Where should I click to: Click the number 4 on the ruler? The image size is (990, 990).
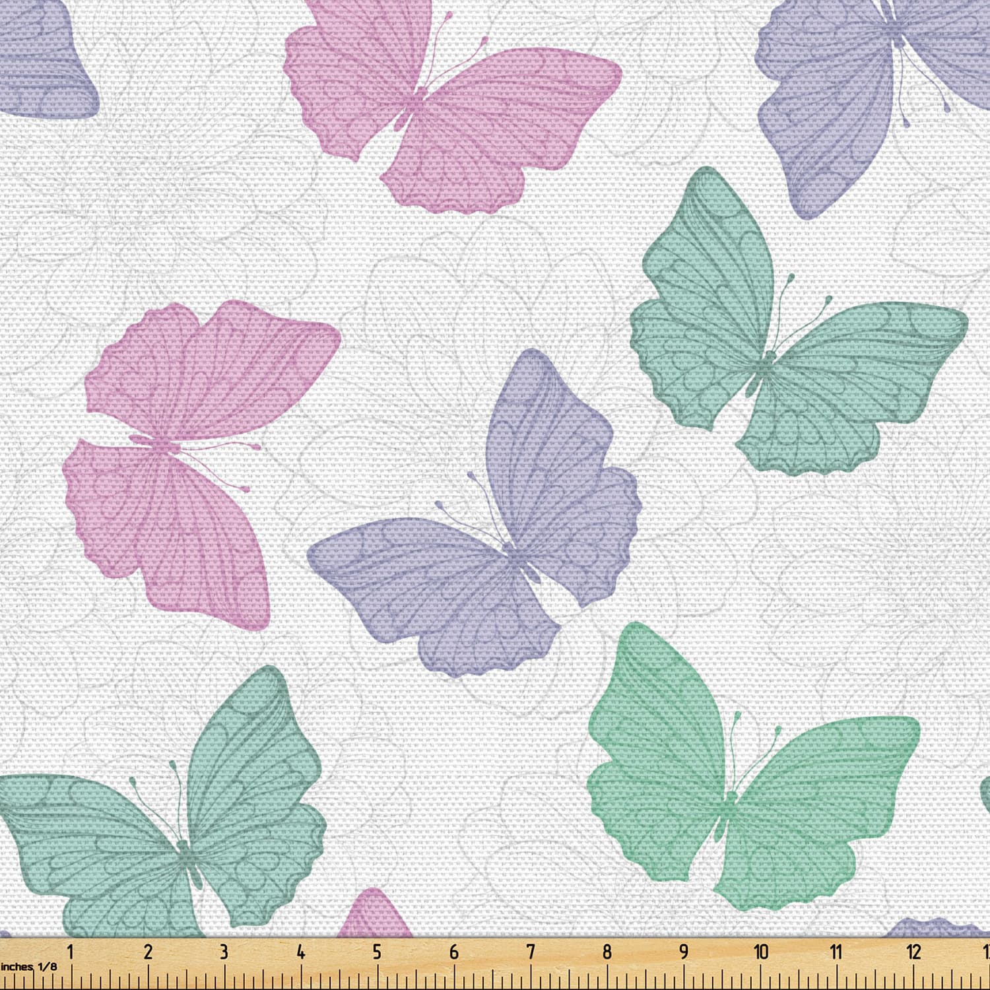(x=300, y=952)
